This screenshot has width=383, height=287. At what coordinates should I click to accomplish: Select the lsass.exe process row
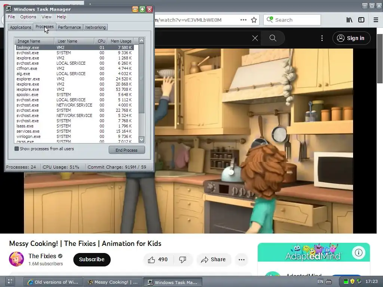74,126
